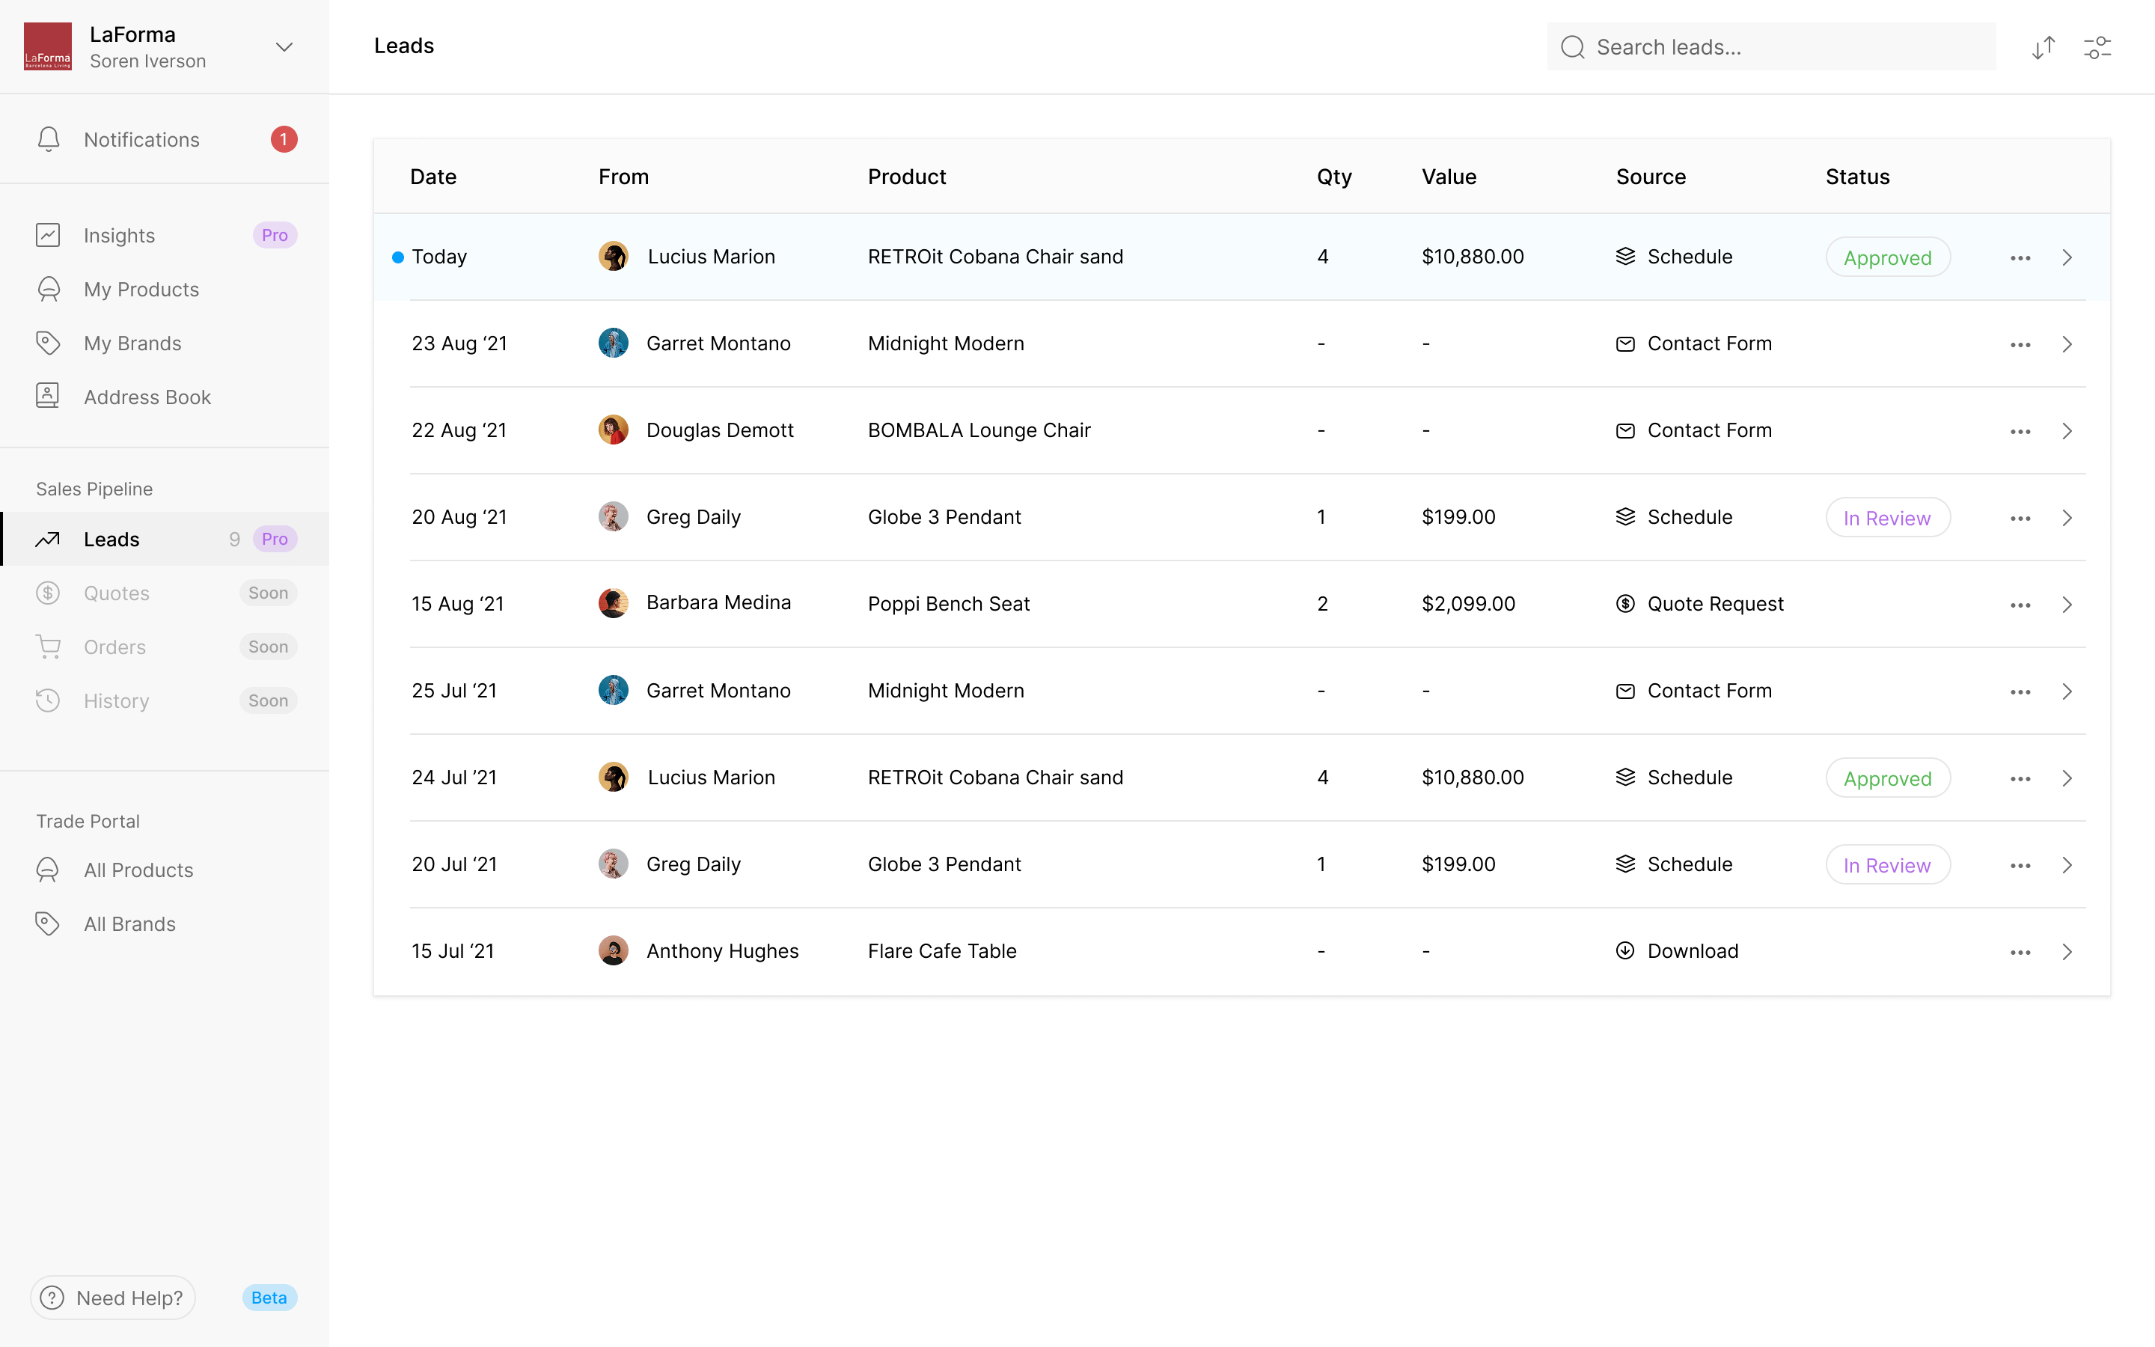Go to Insights in the sidebar
The height and width of the screenshot is (1347, 2155).
pyautogui.click(x=165, y=235)
